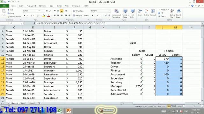Toggle Italic formatting

(x=28, y=16)
